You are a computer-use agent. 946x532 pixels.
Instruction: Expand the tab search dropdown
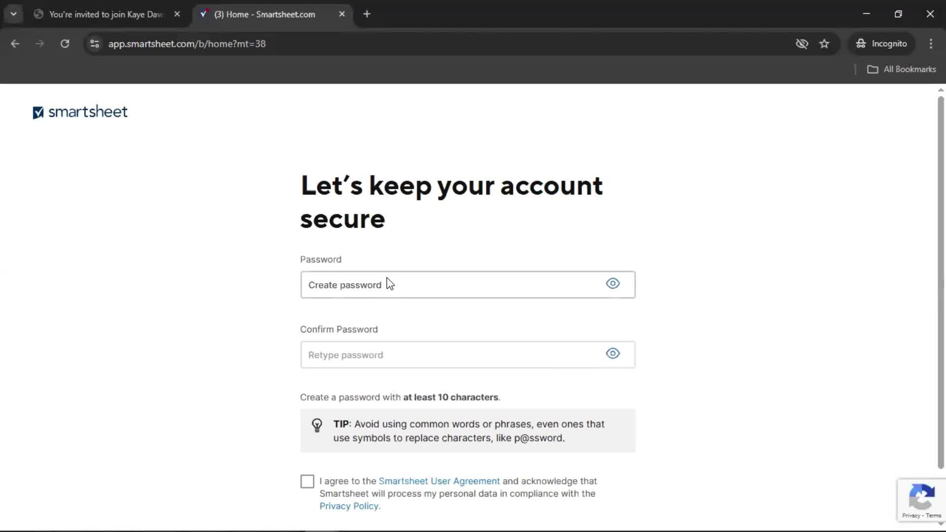[13, 14]
